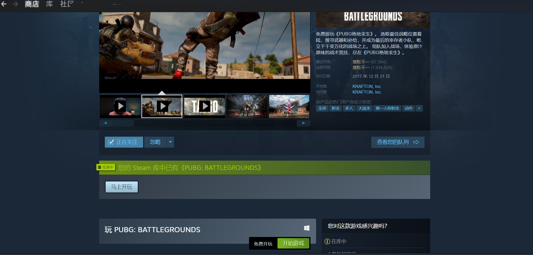View the fourth screenshot thumbnail
This screenshot has width=533, height=255.
click(x=247, y=106)
